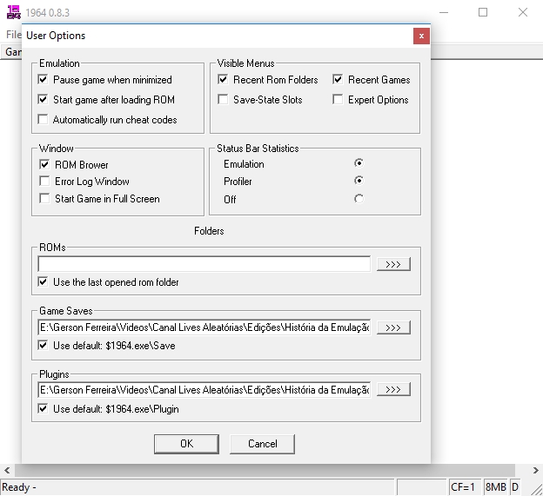543x496 pixels.
Task: Click the left arrow of horizontal scrollbar
Action: [7, 471]
